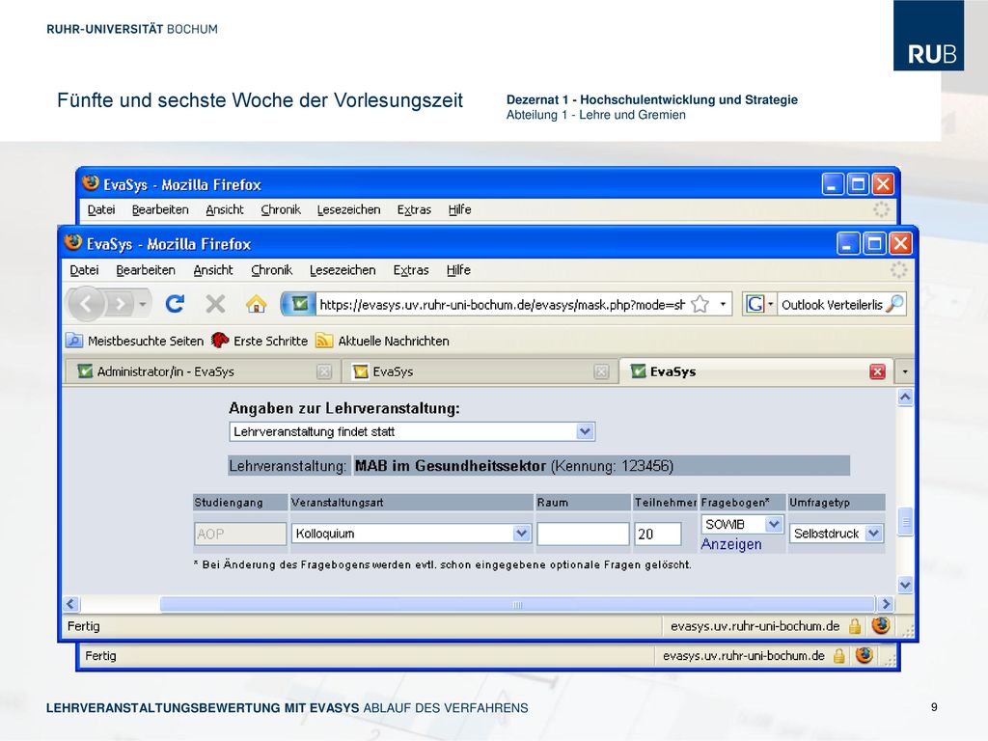Click the evasys URL address field
Image resolution: width=988 pixels, height=741 pixels.
(502, 305)
